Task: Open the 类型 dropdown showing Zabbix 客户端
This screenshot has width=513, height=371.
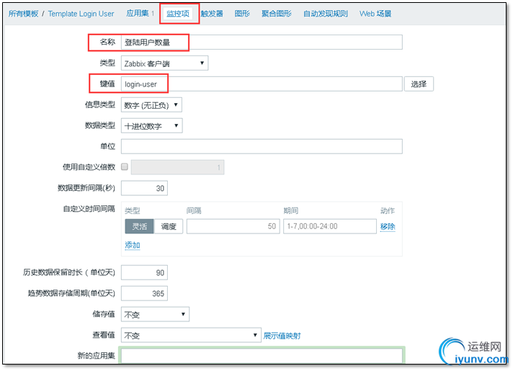Action: 164,63
